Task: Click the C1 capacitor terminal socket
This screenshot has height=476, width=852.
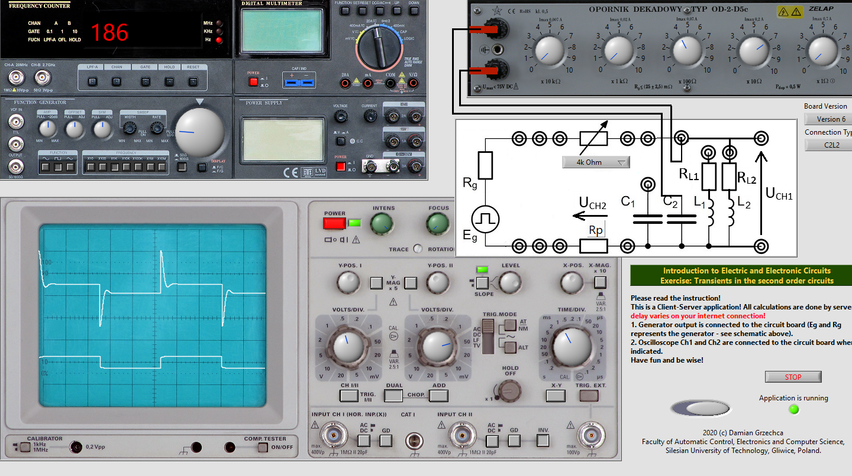Action: point(647,185)
